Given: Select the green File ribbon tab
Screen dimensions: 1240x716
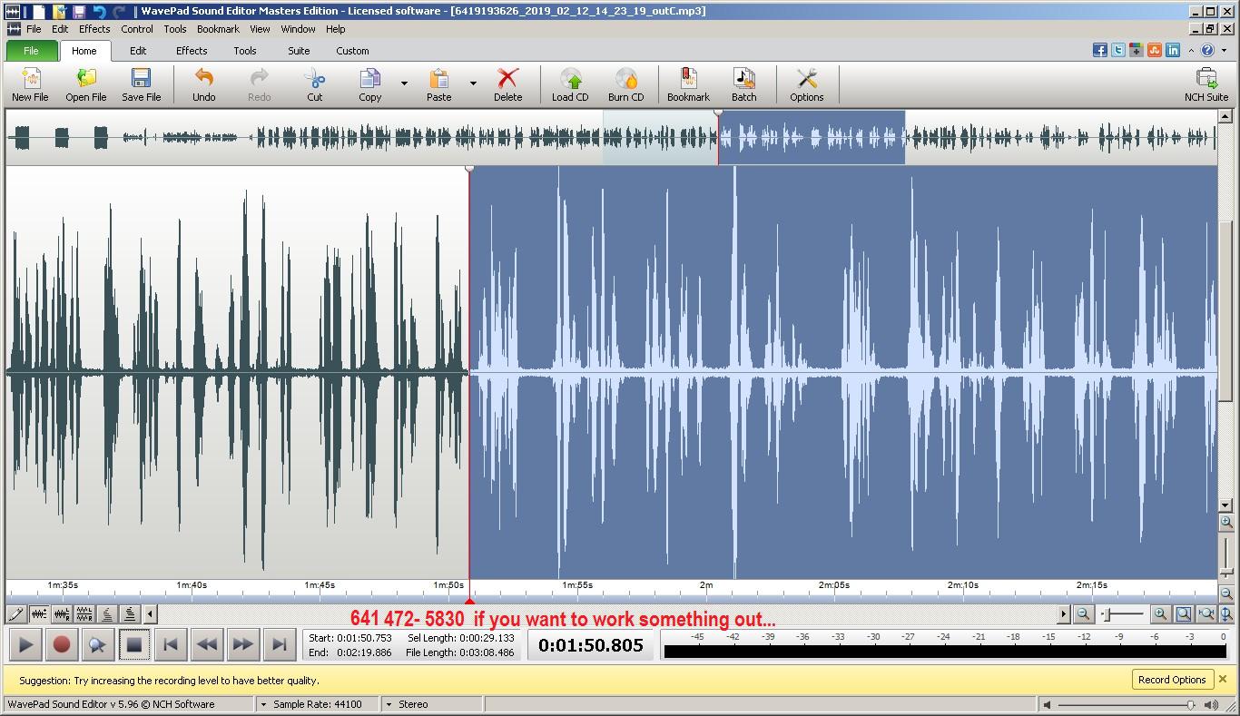Looking at the screenshot, I should [x=31, y=51].
